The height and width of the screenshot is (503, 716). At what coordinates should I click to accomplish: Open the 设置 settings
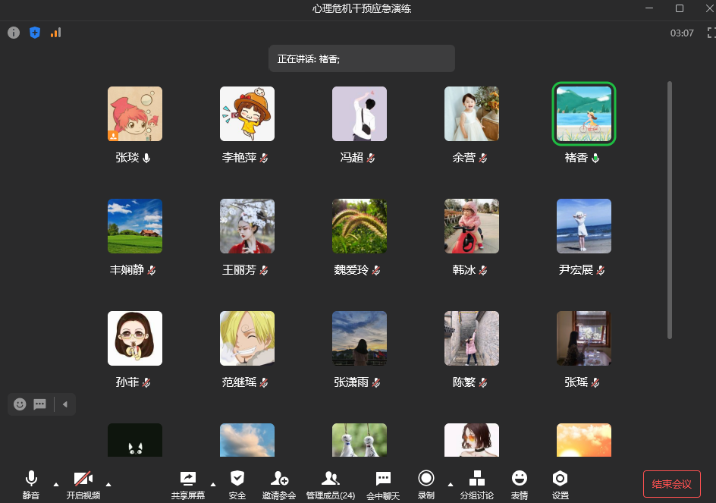561,483
